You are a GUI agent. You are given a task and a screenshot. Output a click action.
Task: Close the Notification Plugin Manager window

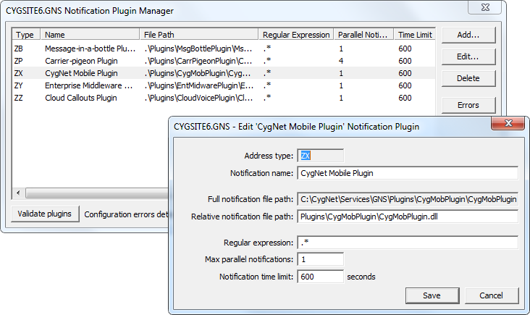pyautogui.click(x=484, y=7)
